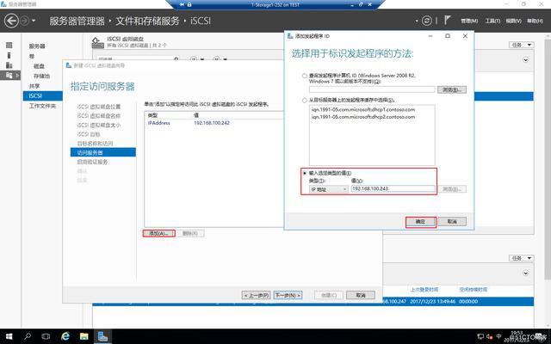Click 取消 in the Add Initiator ID dialog
The height and width of the screenshot is (344, 551).
[452, 222]
